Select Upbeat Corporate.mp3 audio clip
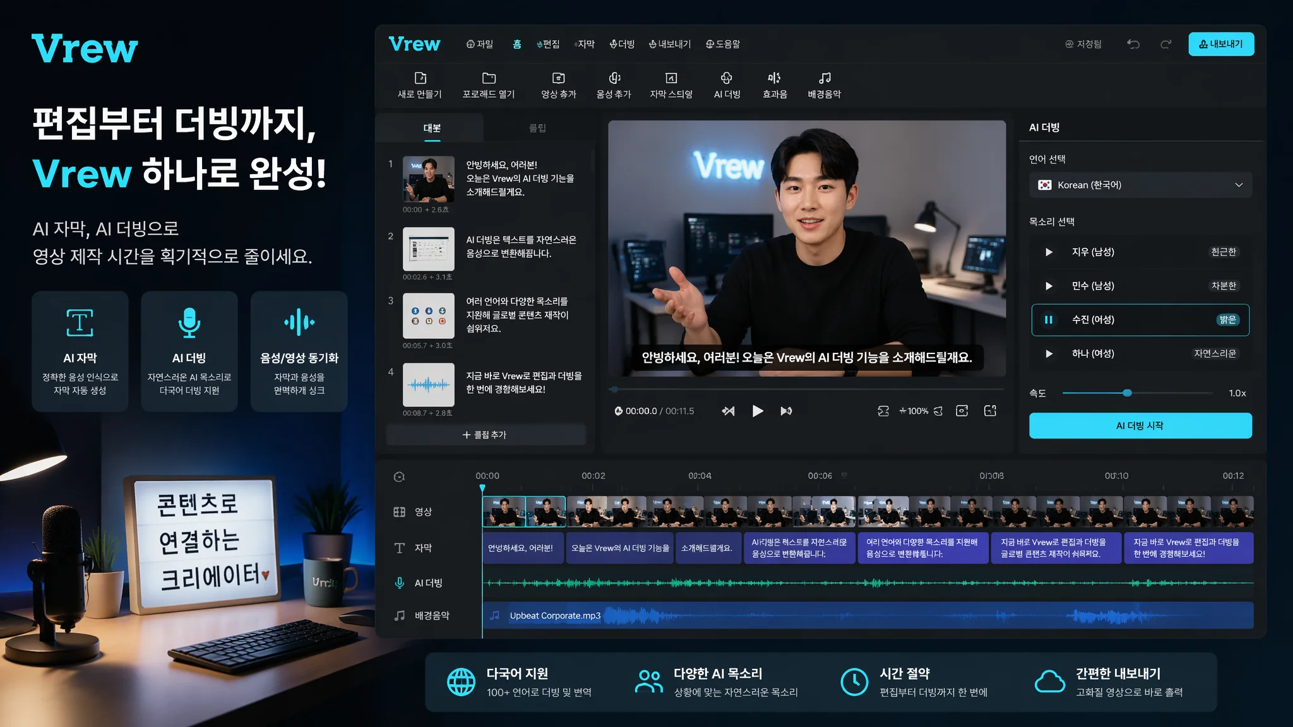 click(x=868, y=615)
